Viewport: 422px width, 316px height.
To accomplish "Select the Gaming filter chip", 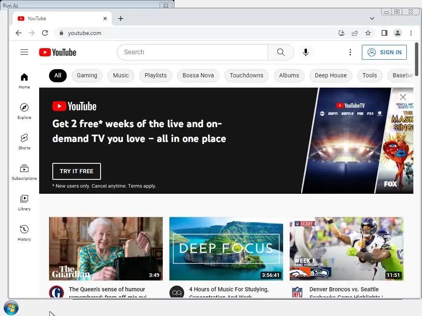I will point(87,76).
